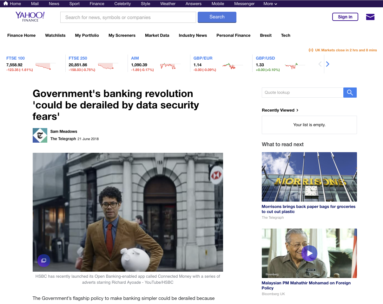
Task: Open Morrisons storefront thumbnail
Action: pos(309,177)
